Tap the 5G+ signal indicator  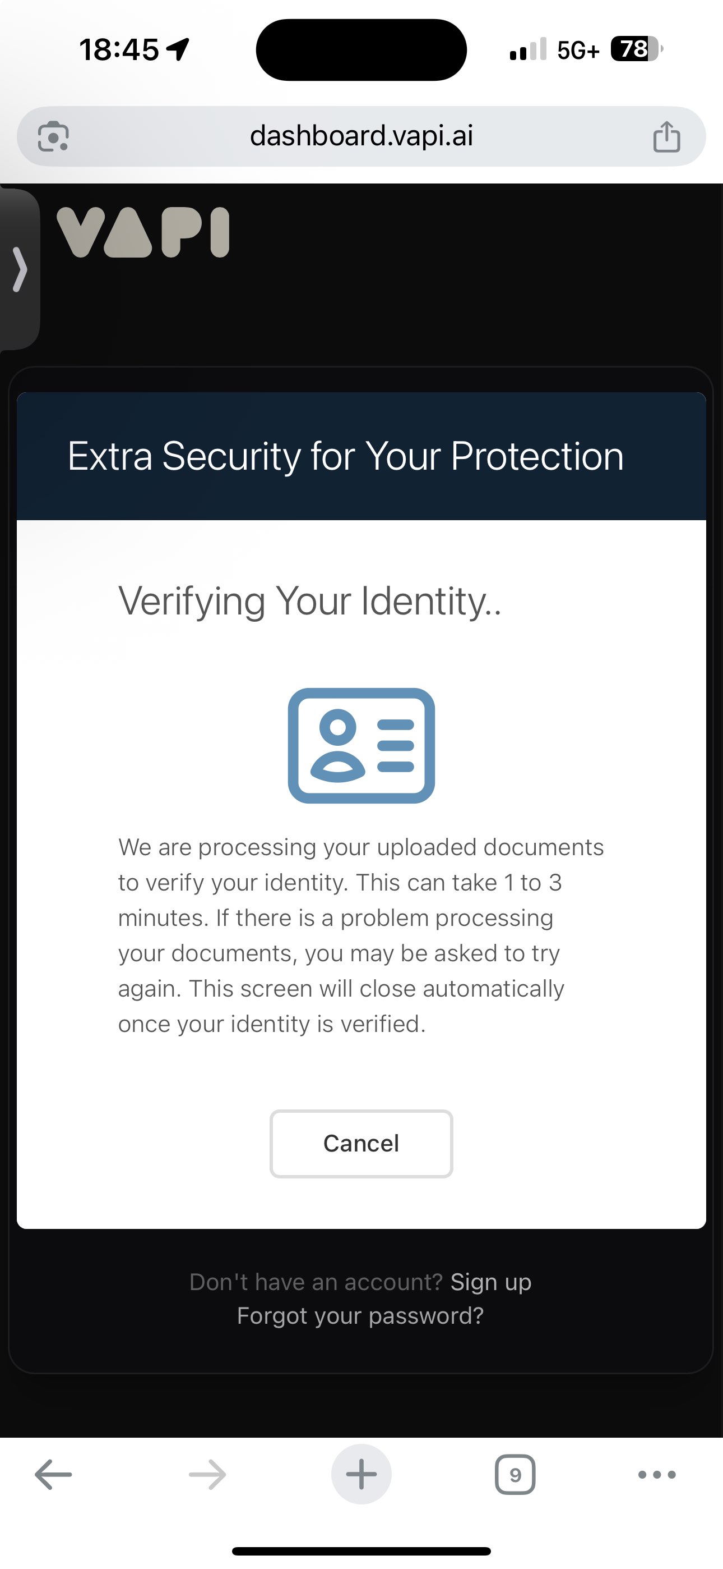pos(578,50)
